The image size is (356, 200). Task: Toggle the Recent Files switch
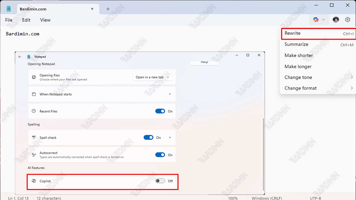point(160,111)
